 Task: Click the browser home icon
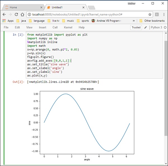coord(22,14)
